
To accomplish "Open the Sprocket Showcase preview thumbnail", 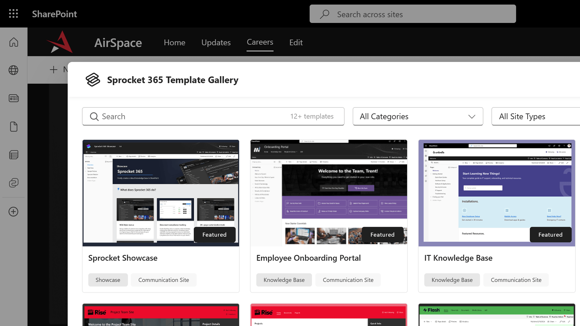I will tap(161, 193).
